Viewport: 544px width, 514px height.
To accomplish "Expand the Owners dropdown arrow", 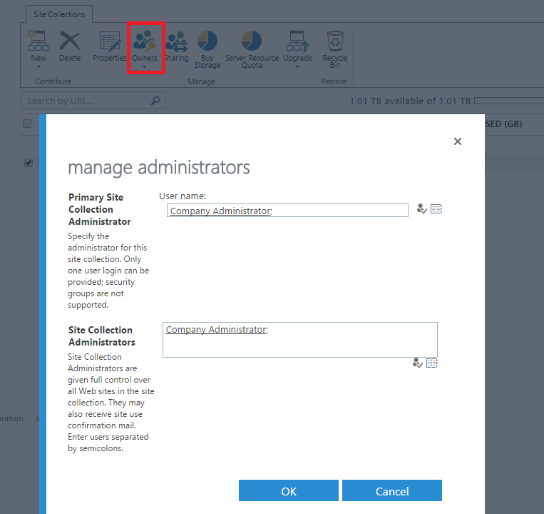I will 144,66.
